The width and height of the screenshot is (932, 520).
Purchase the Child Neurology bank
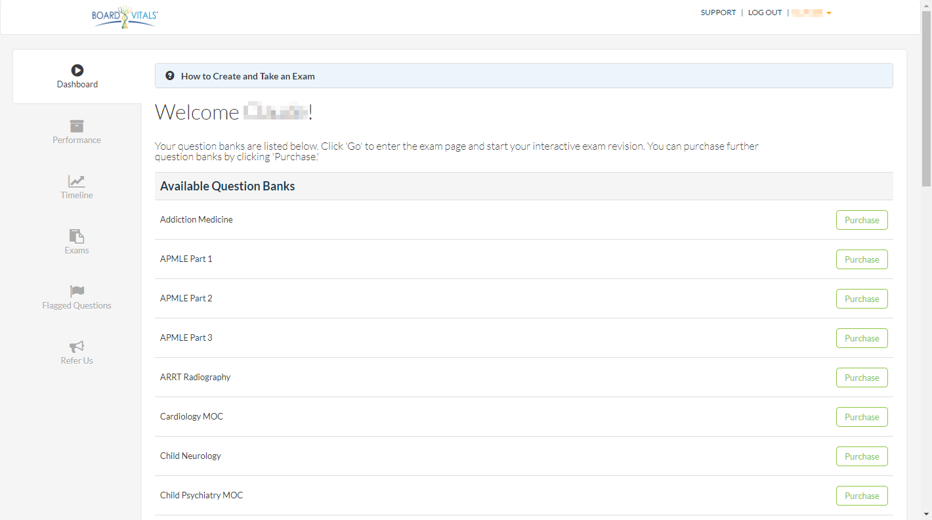click(862, 456)
